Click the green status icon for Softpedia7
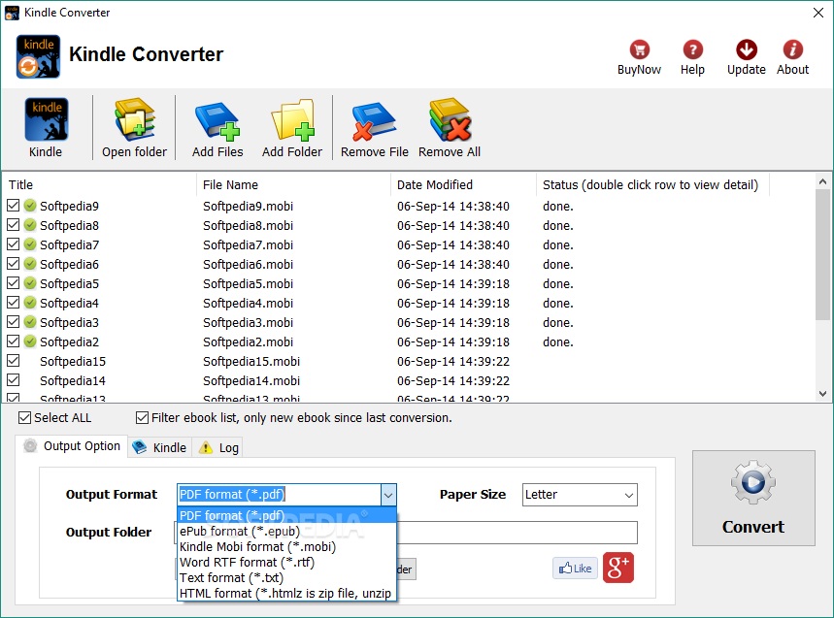Viewport: 834px width, 618px height. tap(30, 244)
